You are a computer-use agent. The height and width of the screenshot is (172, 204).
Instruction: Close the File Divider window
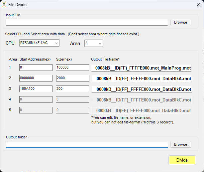point(196,5)
